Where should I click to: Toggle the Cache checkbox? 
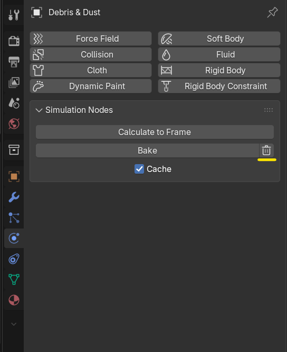click(139, 169)
